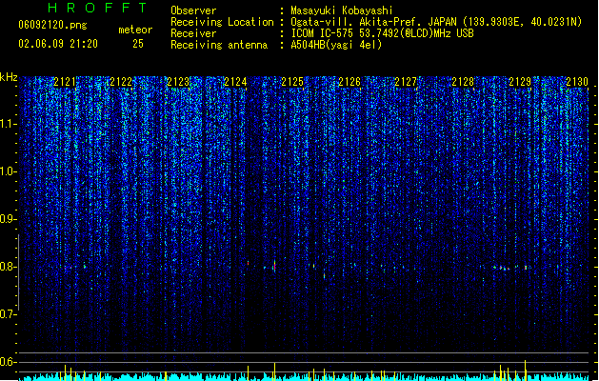Click the kHz axis unit label
The width and height of the screenshot is (599, 381).
[x=9, y=77]
